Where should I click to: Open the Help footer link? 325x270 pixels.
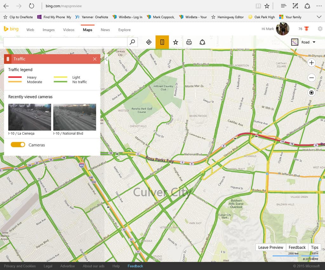point(116,266)
